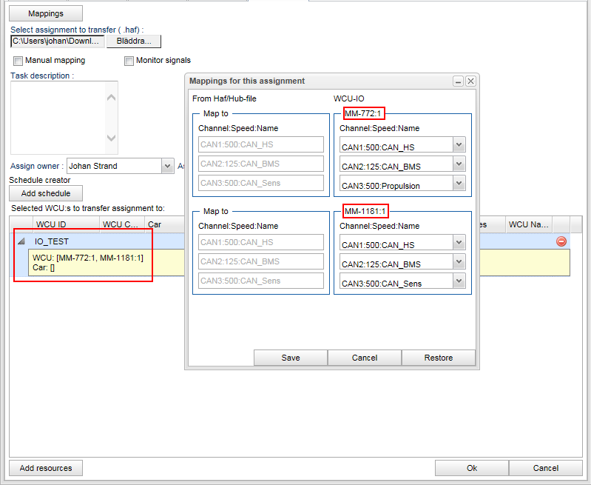Expand MM-1181:1 CAN3:500:CAN_Sens dropdown

[x=459, y=281]
